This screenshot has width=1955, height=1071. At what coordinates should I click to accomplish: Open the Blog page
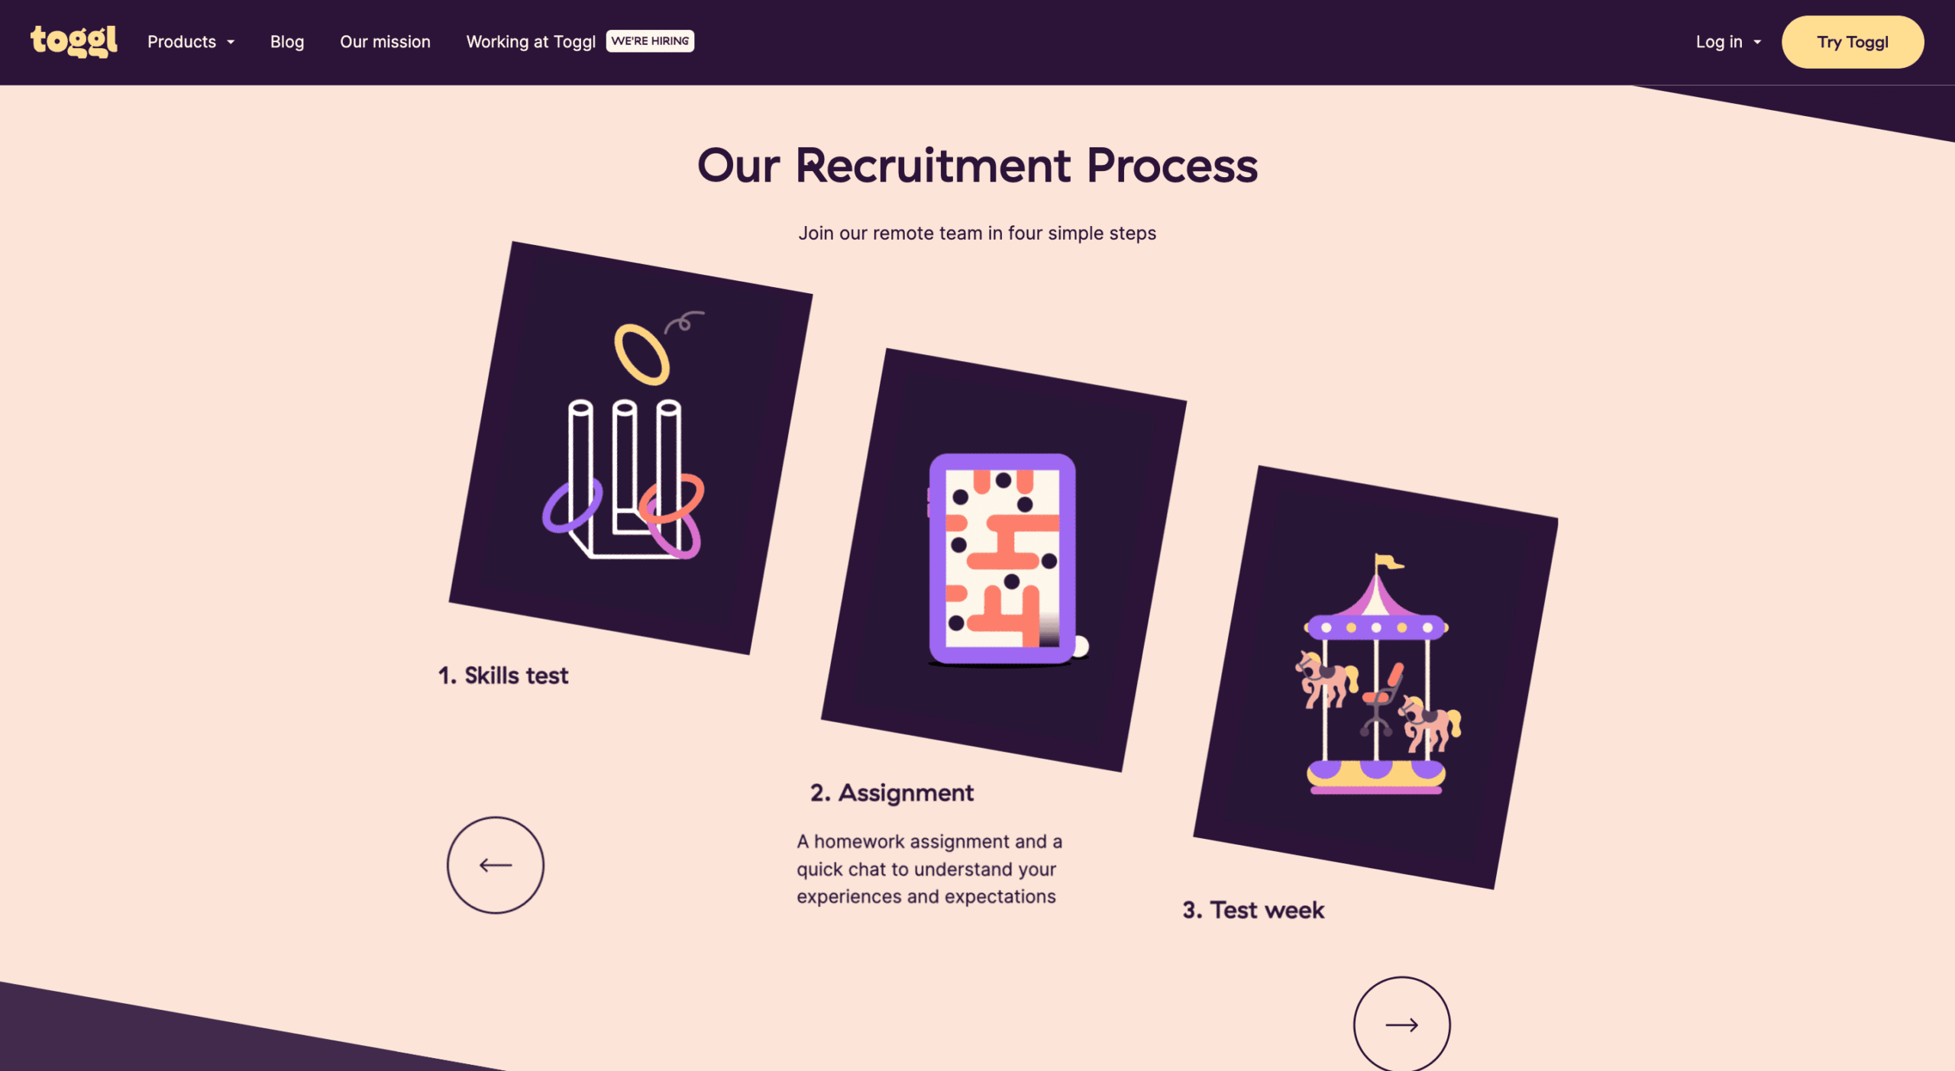[x=287, y=42]
